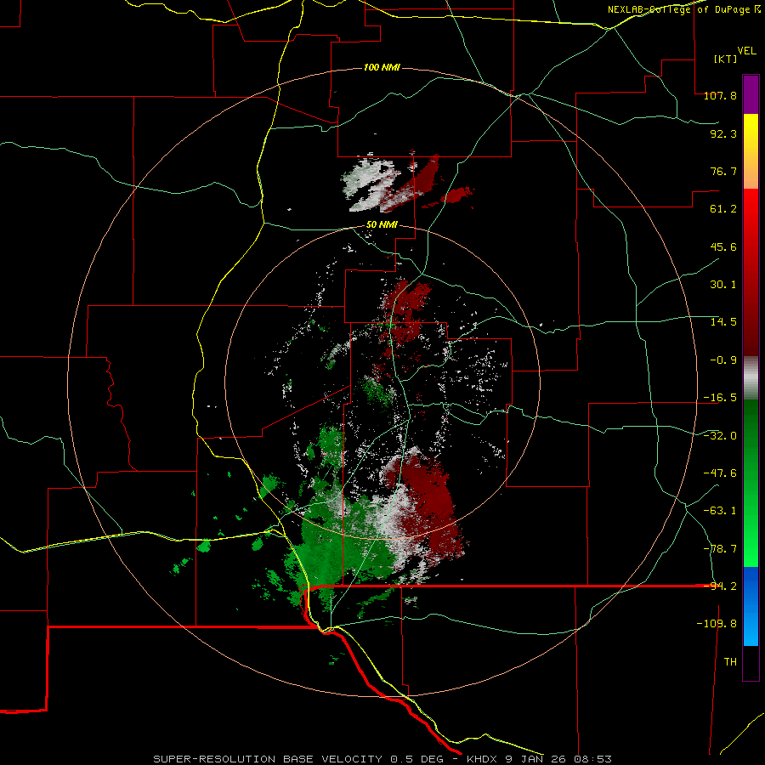Click the blue segment of velocity color bar

tap(751, 606)
